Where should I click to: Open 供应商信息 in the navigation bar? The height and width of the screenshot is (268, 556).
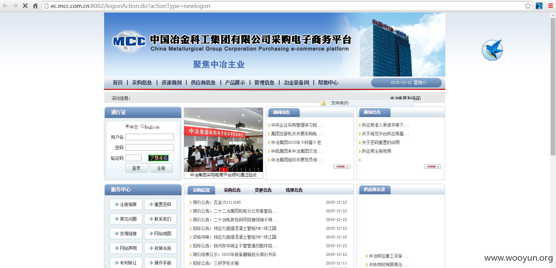[203, 82]
